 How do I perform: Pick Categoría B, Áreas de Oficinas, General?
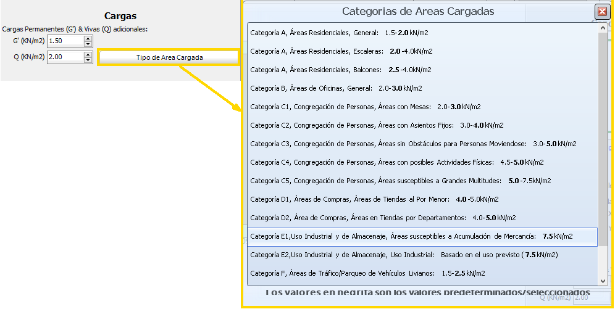pyautogui.click(x=336, y=88)
